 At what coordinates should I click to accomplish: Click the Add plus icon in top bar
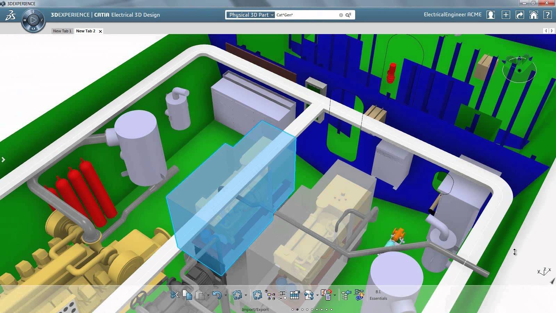click(506, 15)
